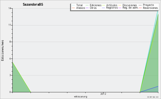The height and width of the screenshot is (99, 161).
Task: Click the 6 y-axis value
Action: tap(10, 59)
